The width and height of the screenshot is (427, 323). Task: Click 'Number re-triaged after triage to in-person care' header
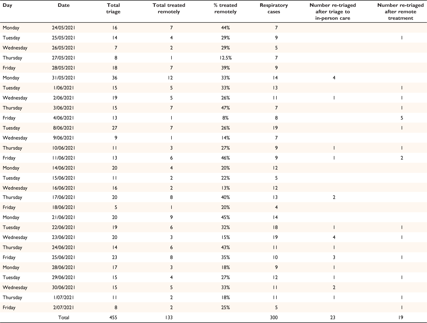pos(333,12)
